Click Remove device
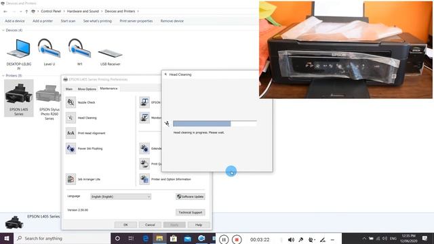 (x=172, y=21)
